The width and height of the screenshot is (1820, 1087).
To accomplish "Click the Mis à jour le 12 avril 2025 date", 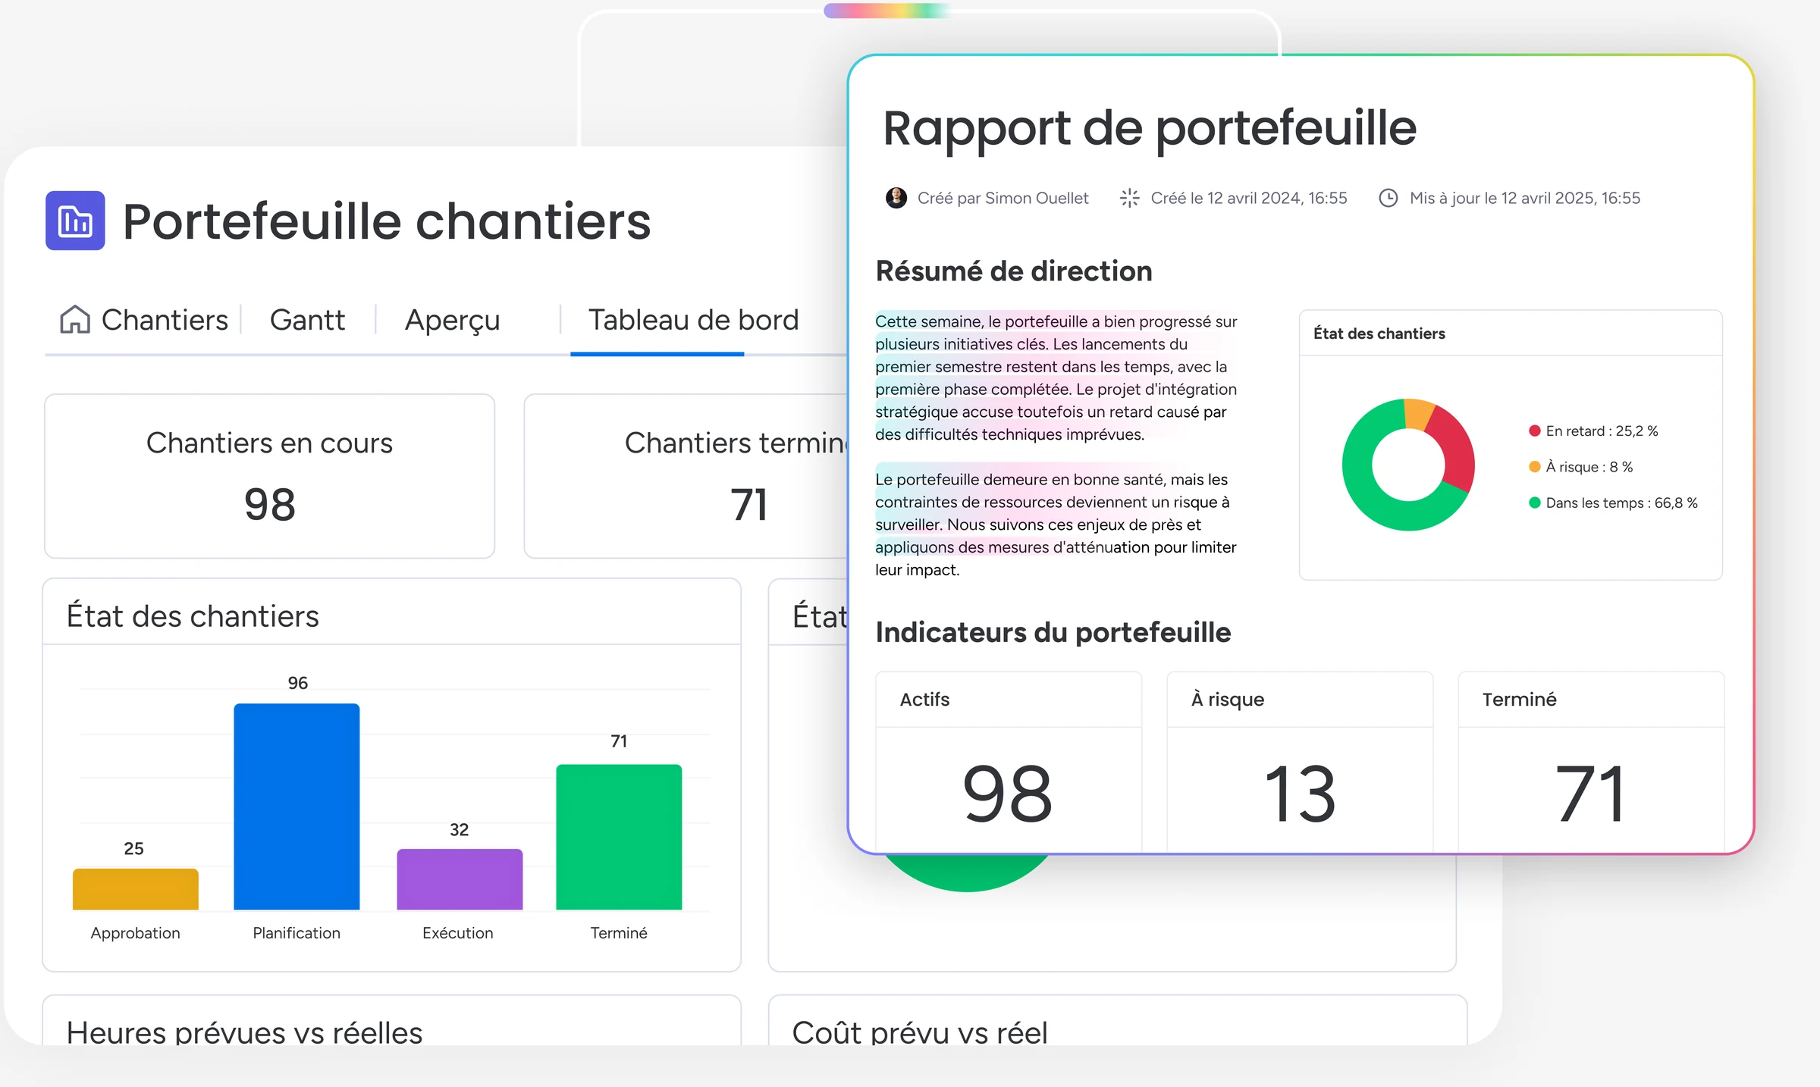I will point(1525,198).
